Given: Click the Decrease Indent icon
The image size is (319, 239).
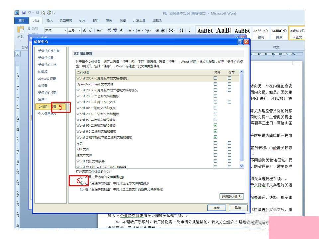Looking at the screenshot, I should (157, 31).
